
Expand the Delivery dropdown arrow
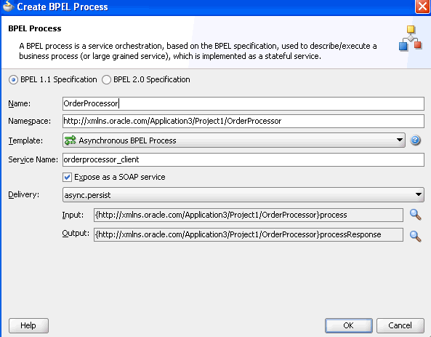tap(419, 194)
